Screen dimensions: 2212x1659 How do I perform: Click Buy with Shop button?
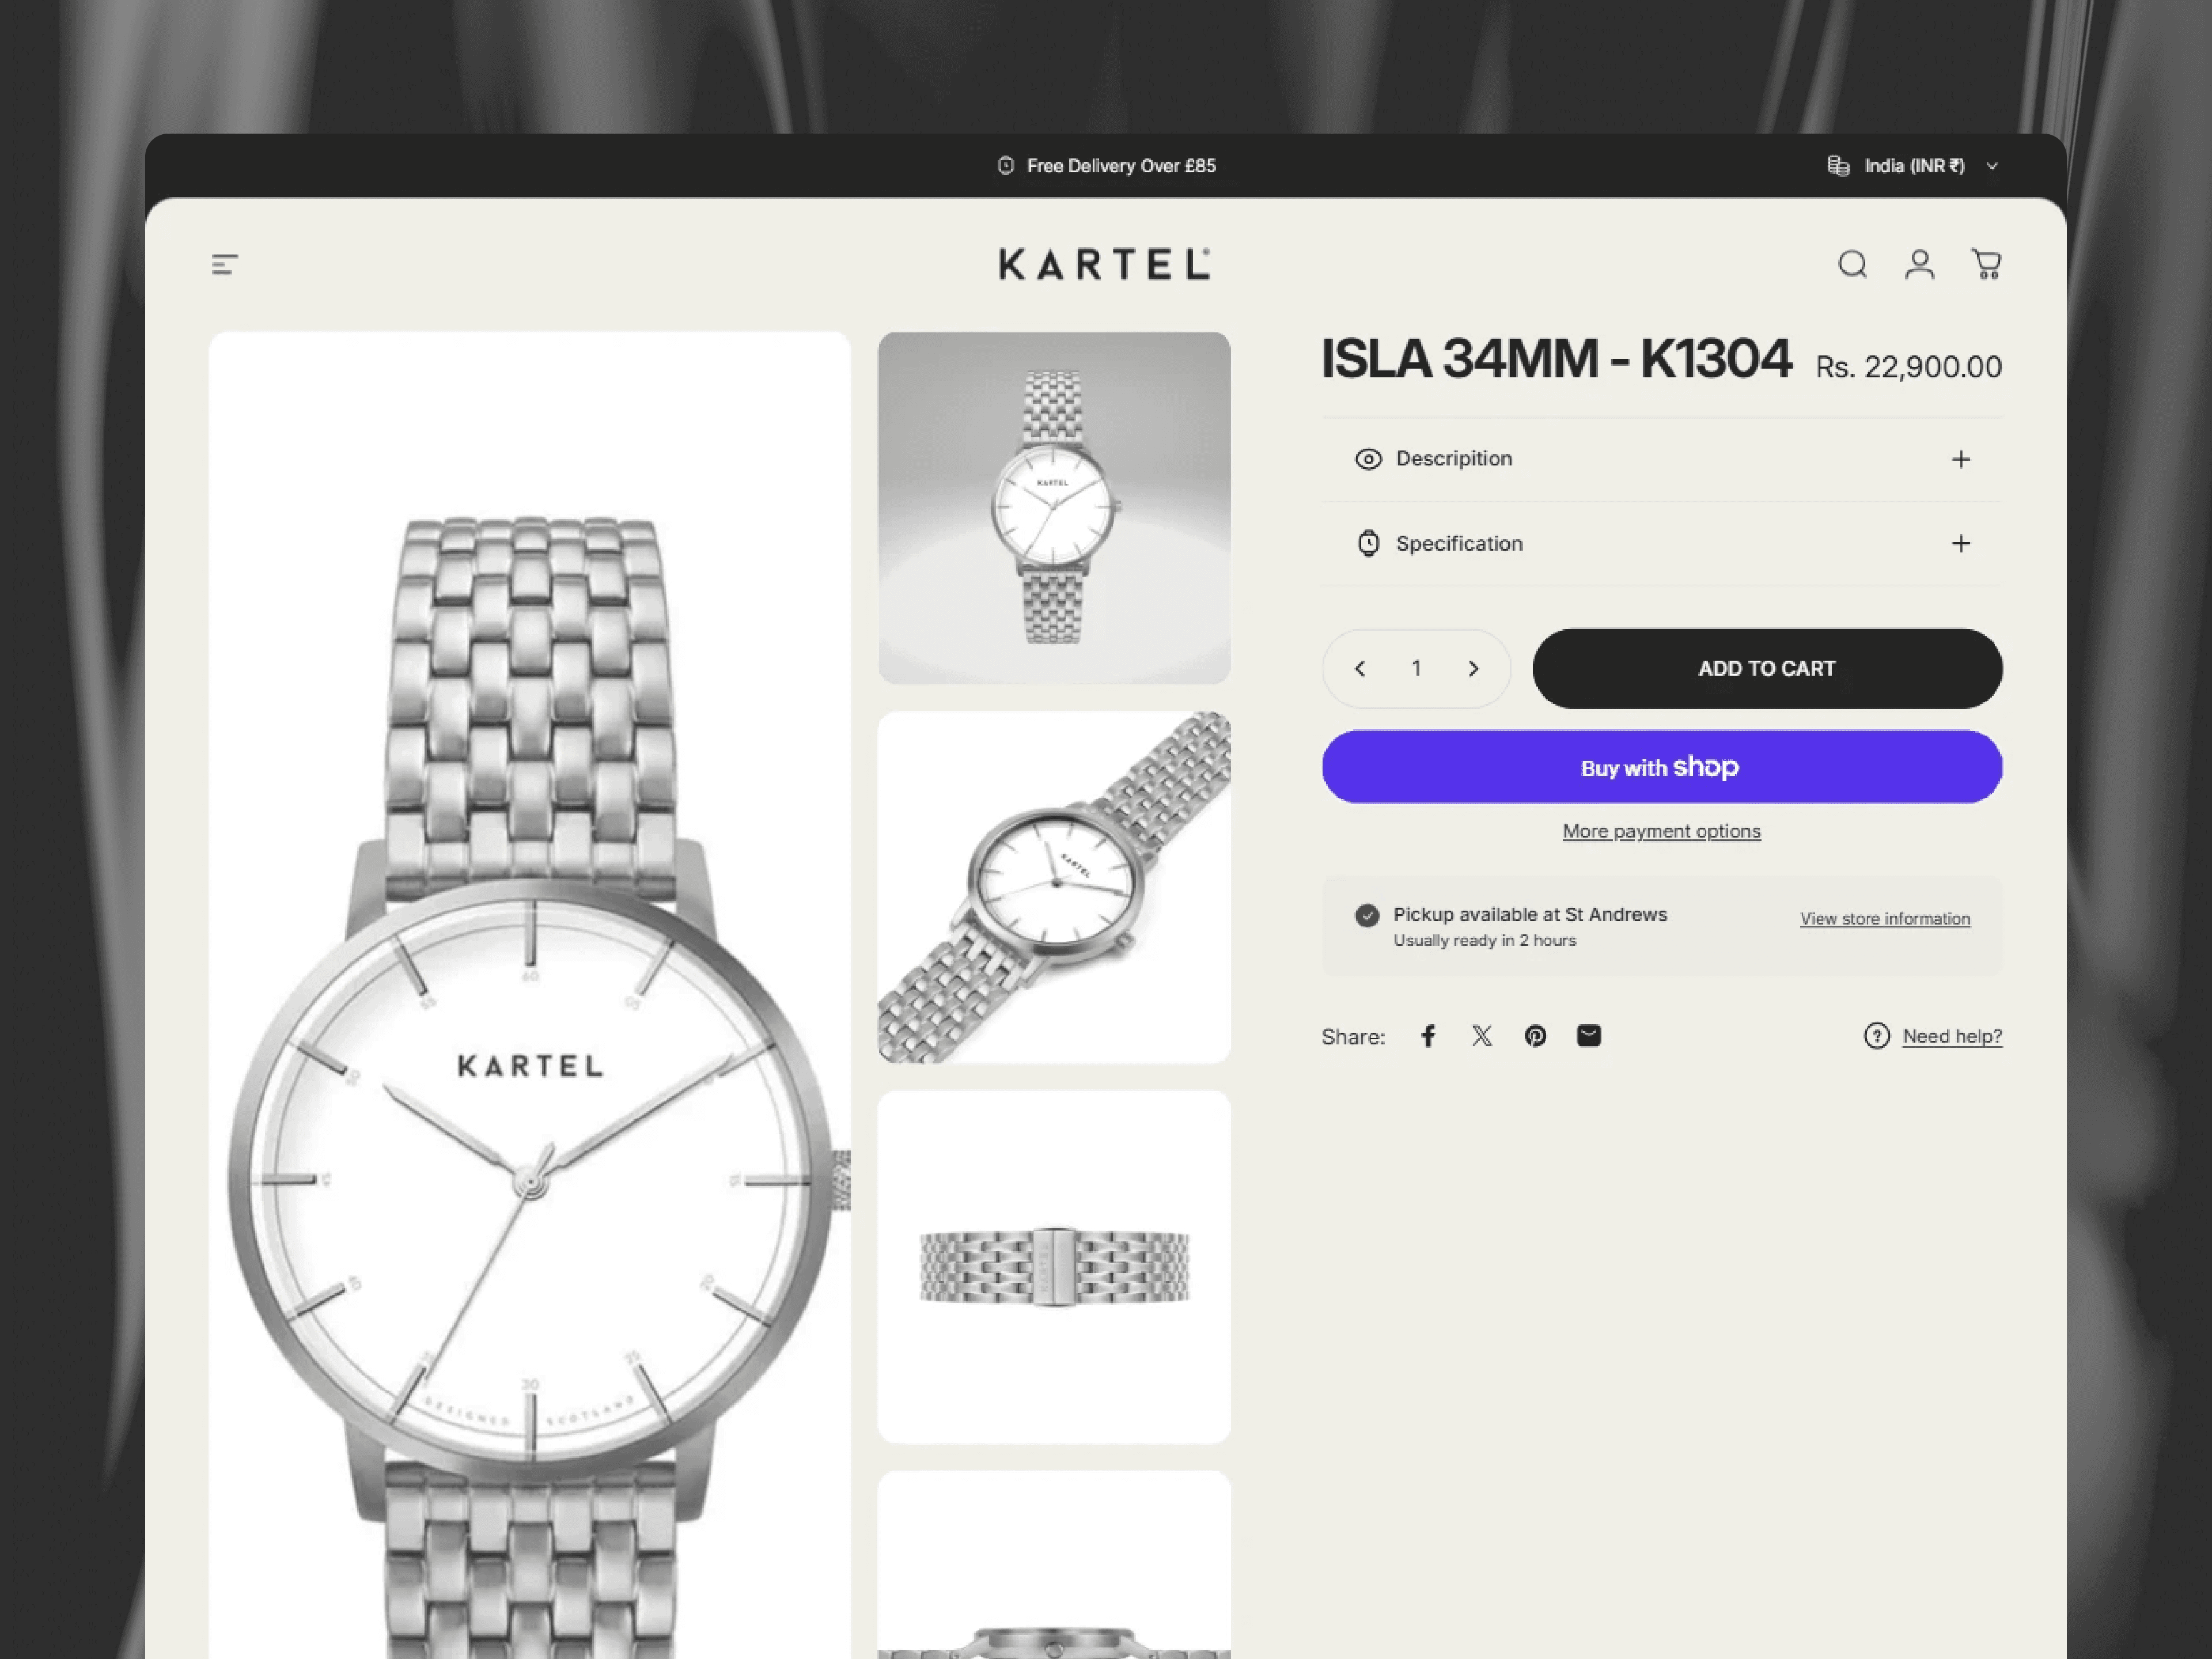click(x=1661, y=767)
